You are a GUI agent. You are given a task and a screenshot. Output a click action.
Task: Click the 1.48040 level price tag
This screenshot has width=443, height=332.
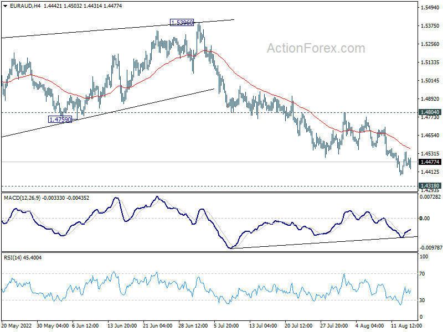click(430, 112)
